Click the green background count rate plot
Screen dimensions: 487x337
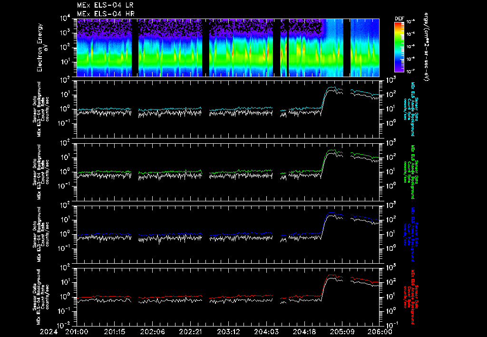tap(228, 172)
